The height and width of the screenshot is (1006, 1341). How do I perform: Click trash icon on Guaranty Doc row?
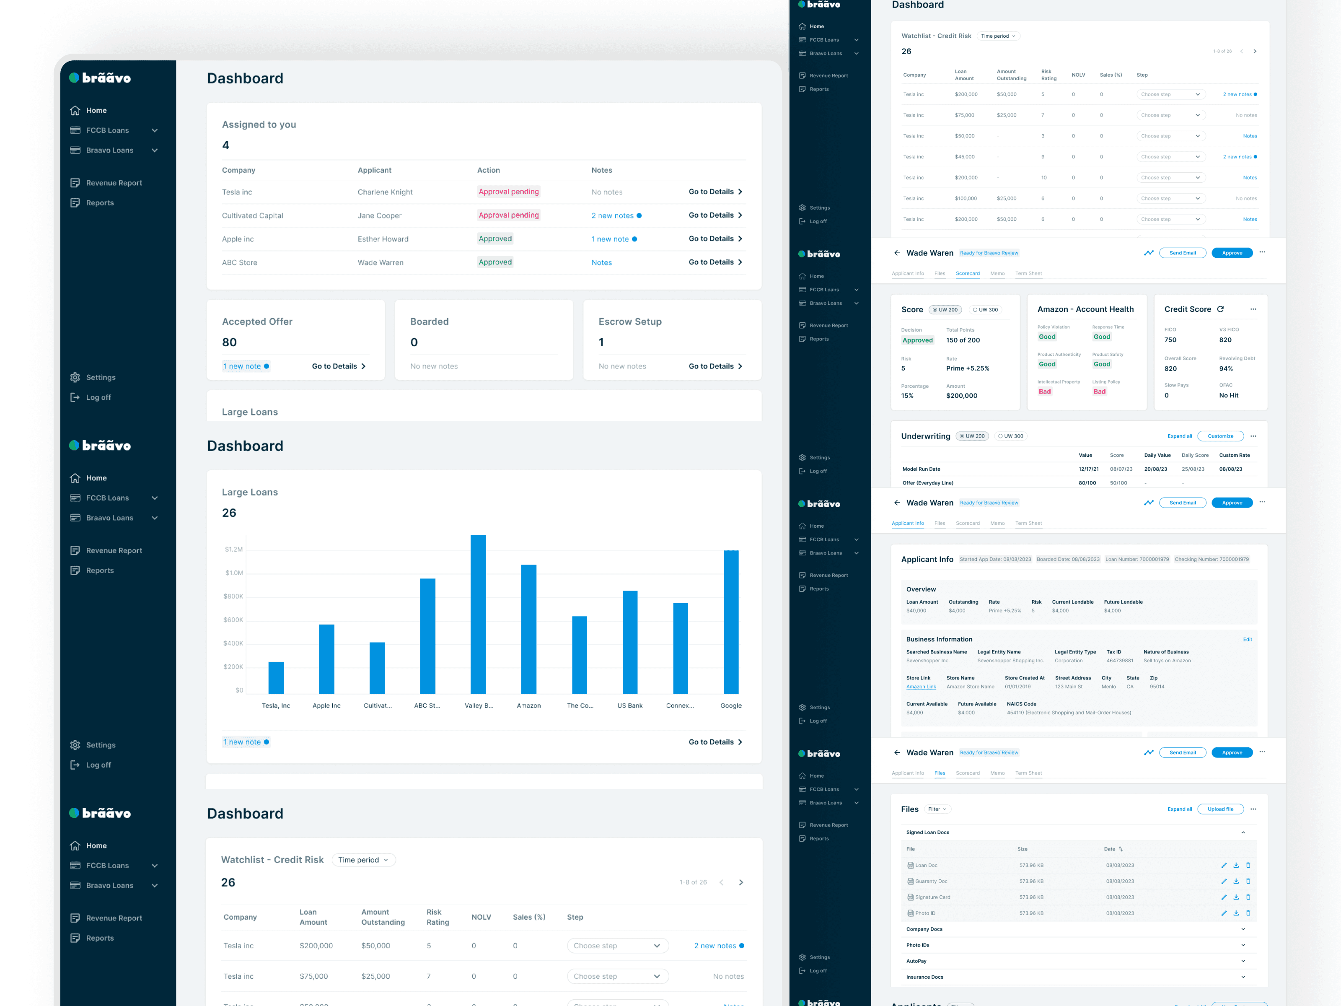1248,881
